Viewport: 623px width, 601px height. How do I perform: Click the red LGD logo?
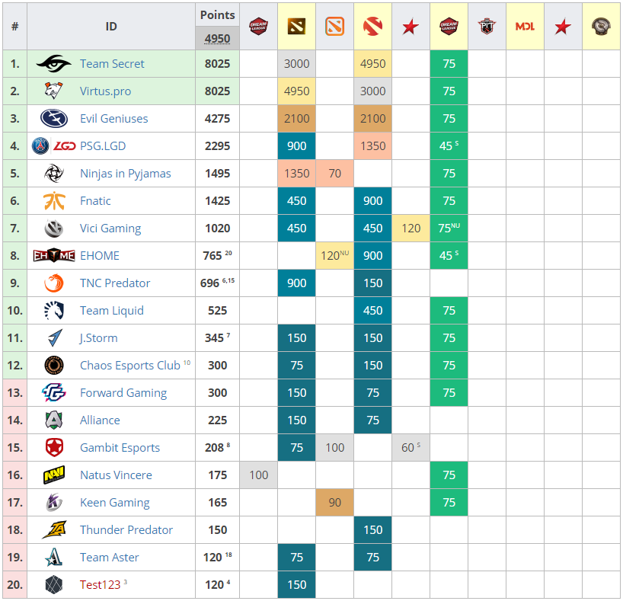click(65, 146)
